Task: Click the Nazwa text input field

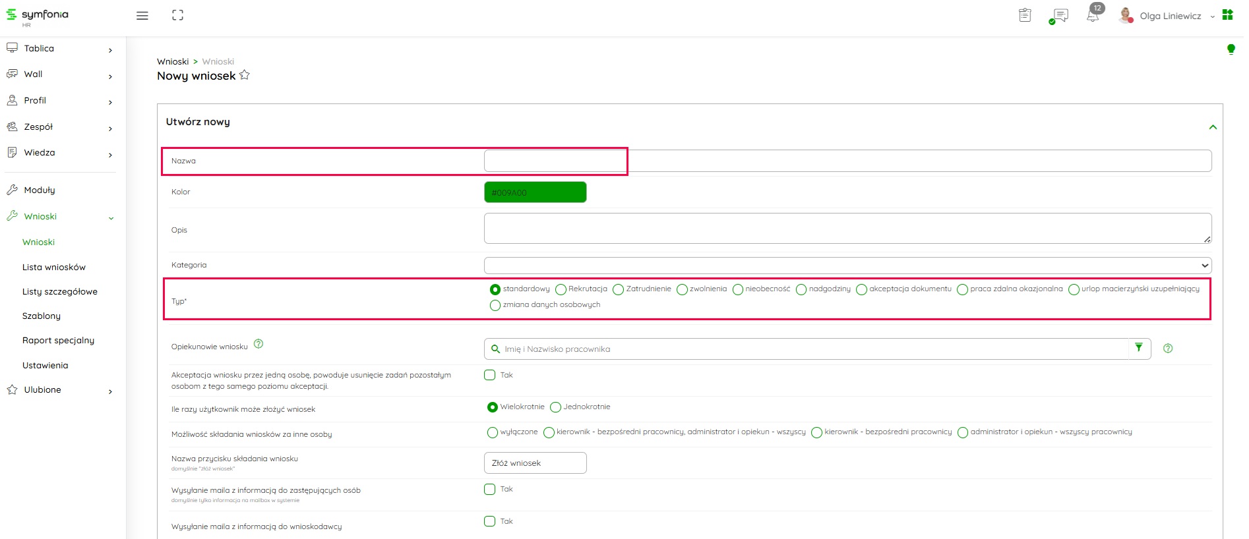Action: click(x=847, y=161)
